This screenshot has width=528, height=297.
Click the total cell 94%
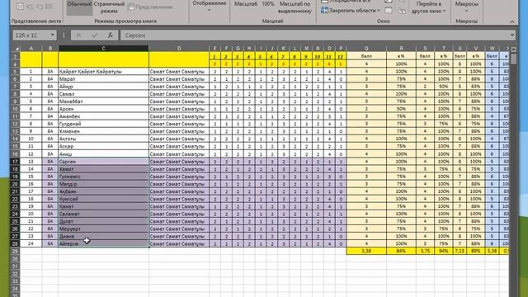tap(443, 251)
